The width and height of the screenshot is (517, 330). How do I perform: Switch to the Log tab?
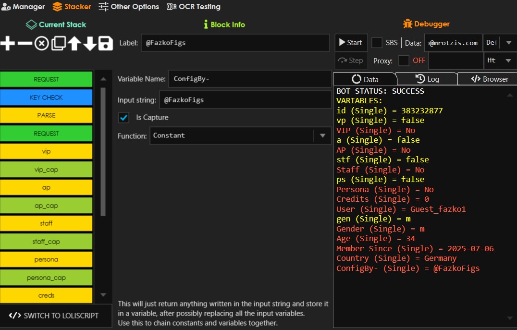coord(427,79)
